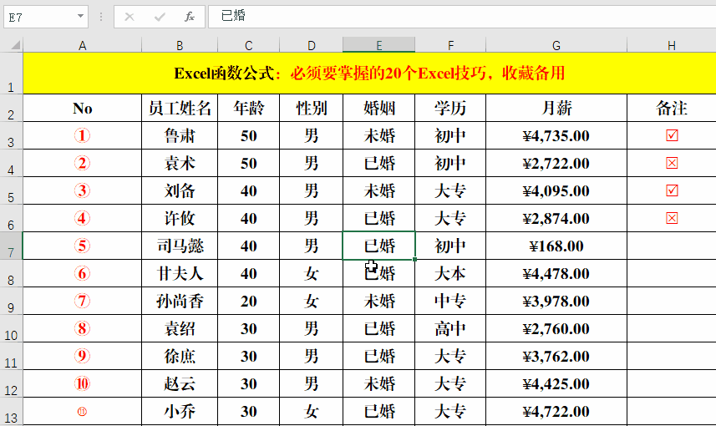Click the 大本 education cell
Image resolution: width=716 pixels, height=426 pixels.
coord(450,273)
